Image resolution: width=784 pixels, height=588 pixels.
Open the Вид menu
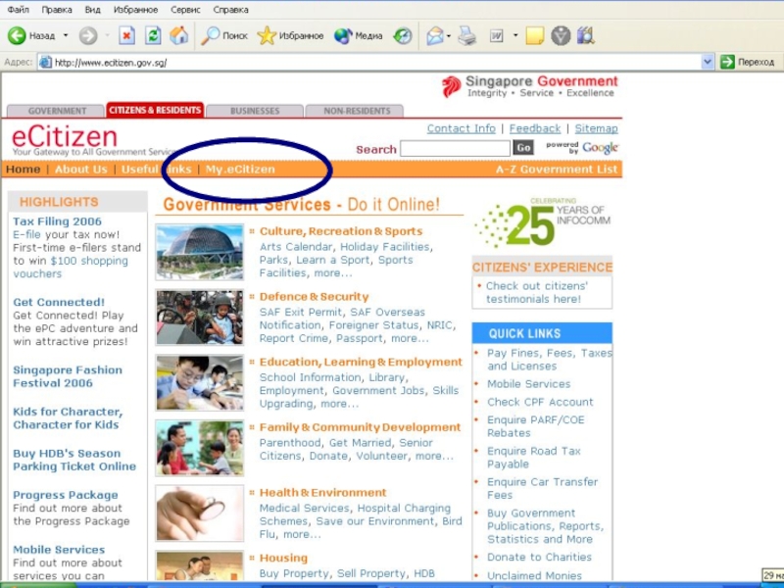92,10
